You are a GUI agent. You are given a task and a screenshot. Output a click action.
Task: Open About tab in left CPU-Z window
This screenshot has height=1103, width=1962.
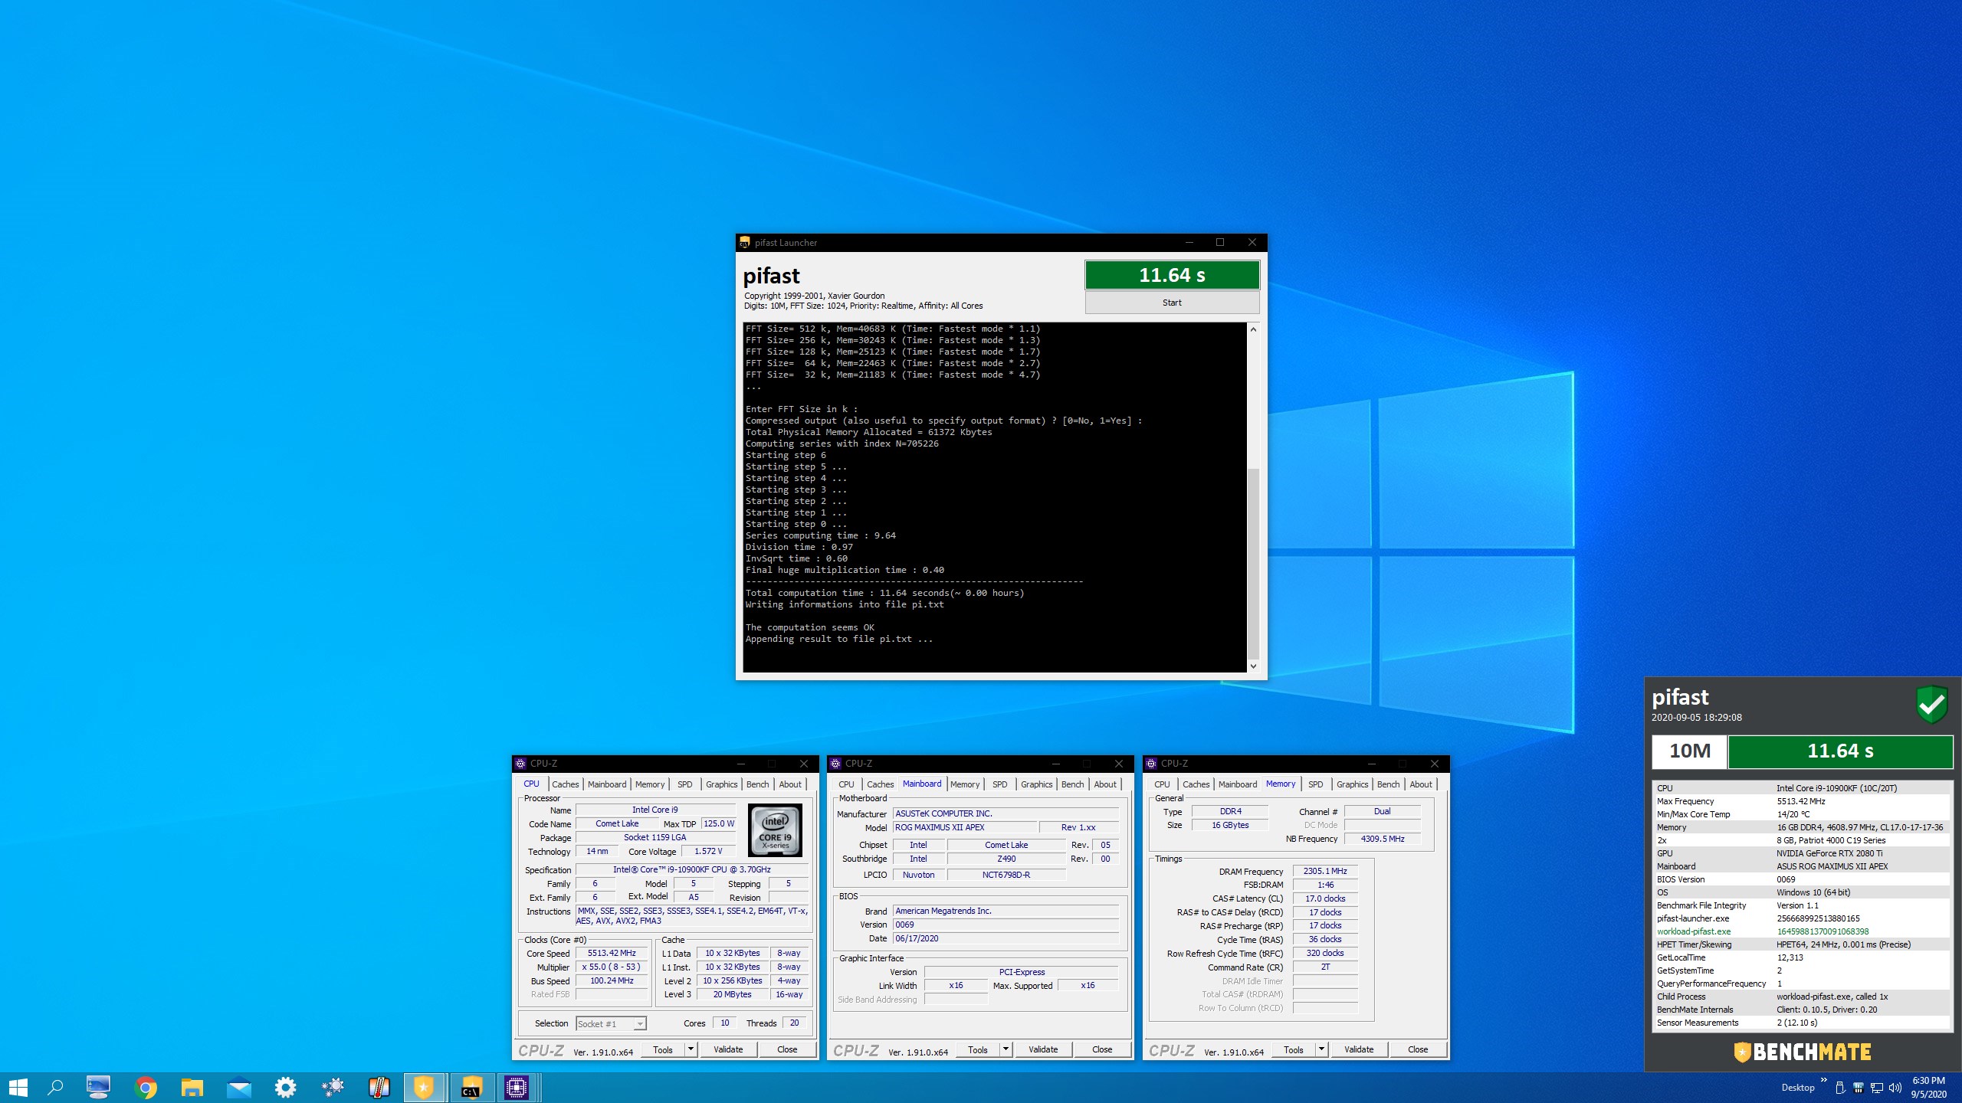790,784
